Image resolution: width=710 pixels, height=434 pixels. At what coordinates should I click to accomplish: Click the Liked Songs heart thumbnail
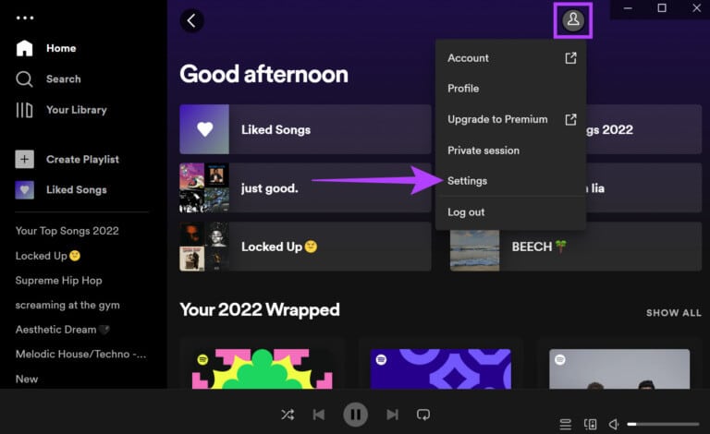pos(204,129)
